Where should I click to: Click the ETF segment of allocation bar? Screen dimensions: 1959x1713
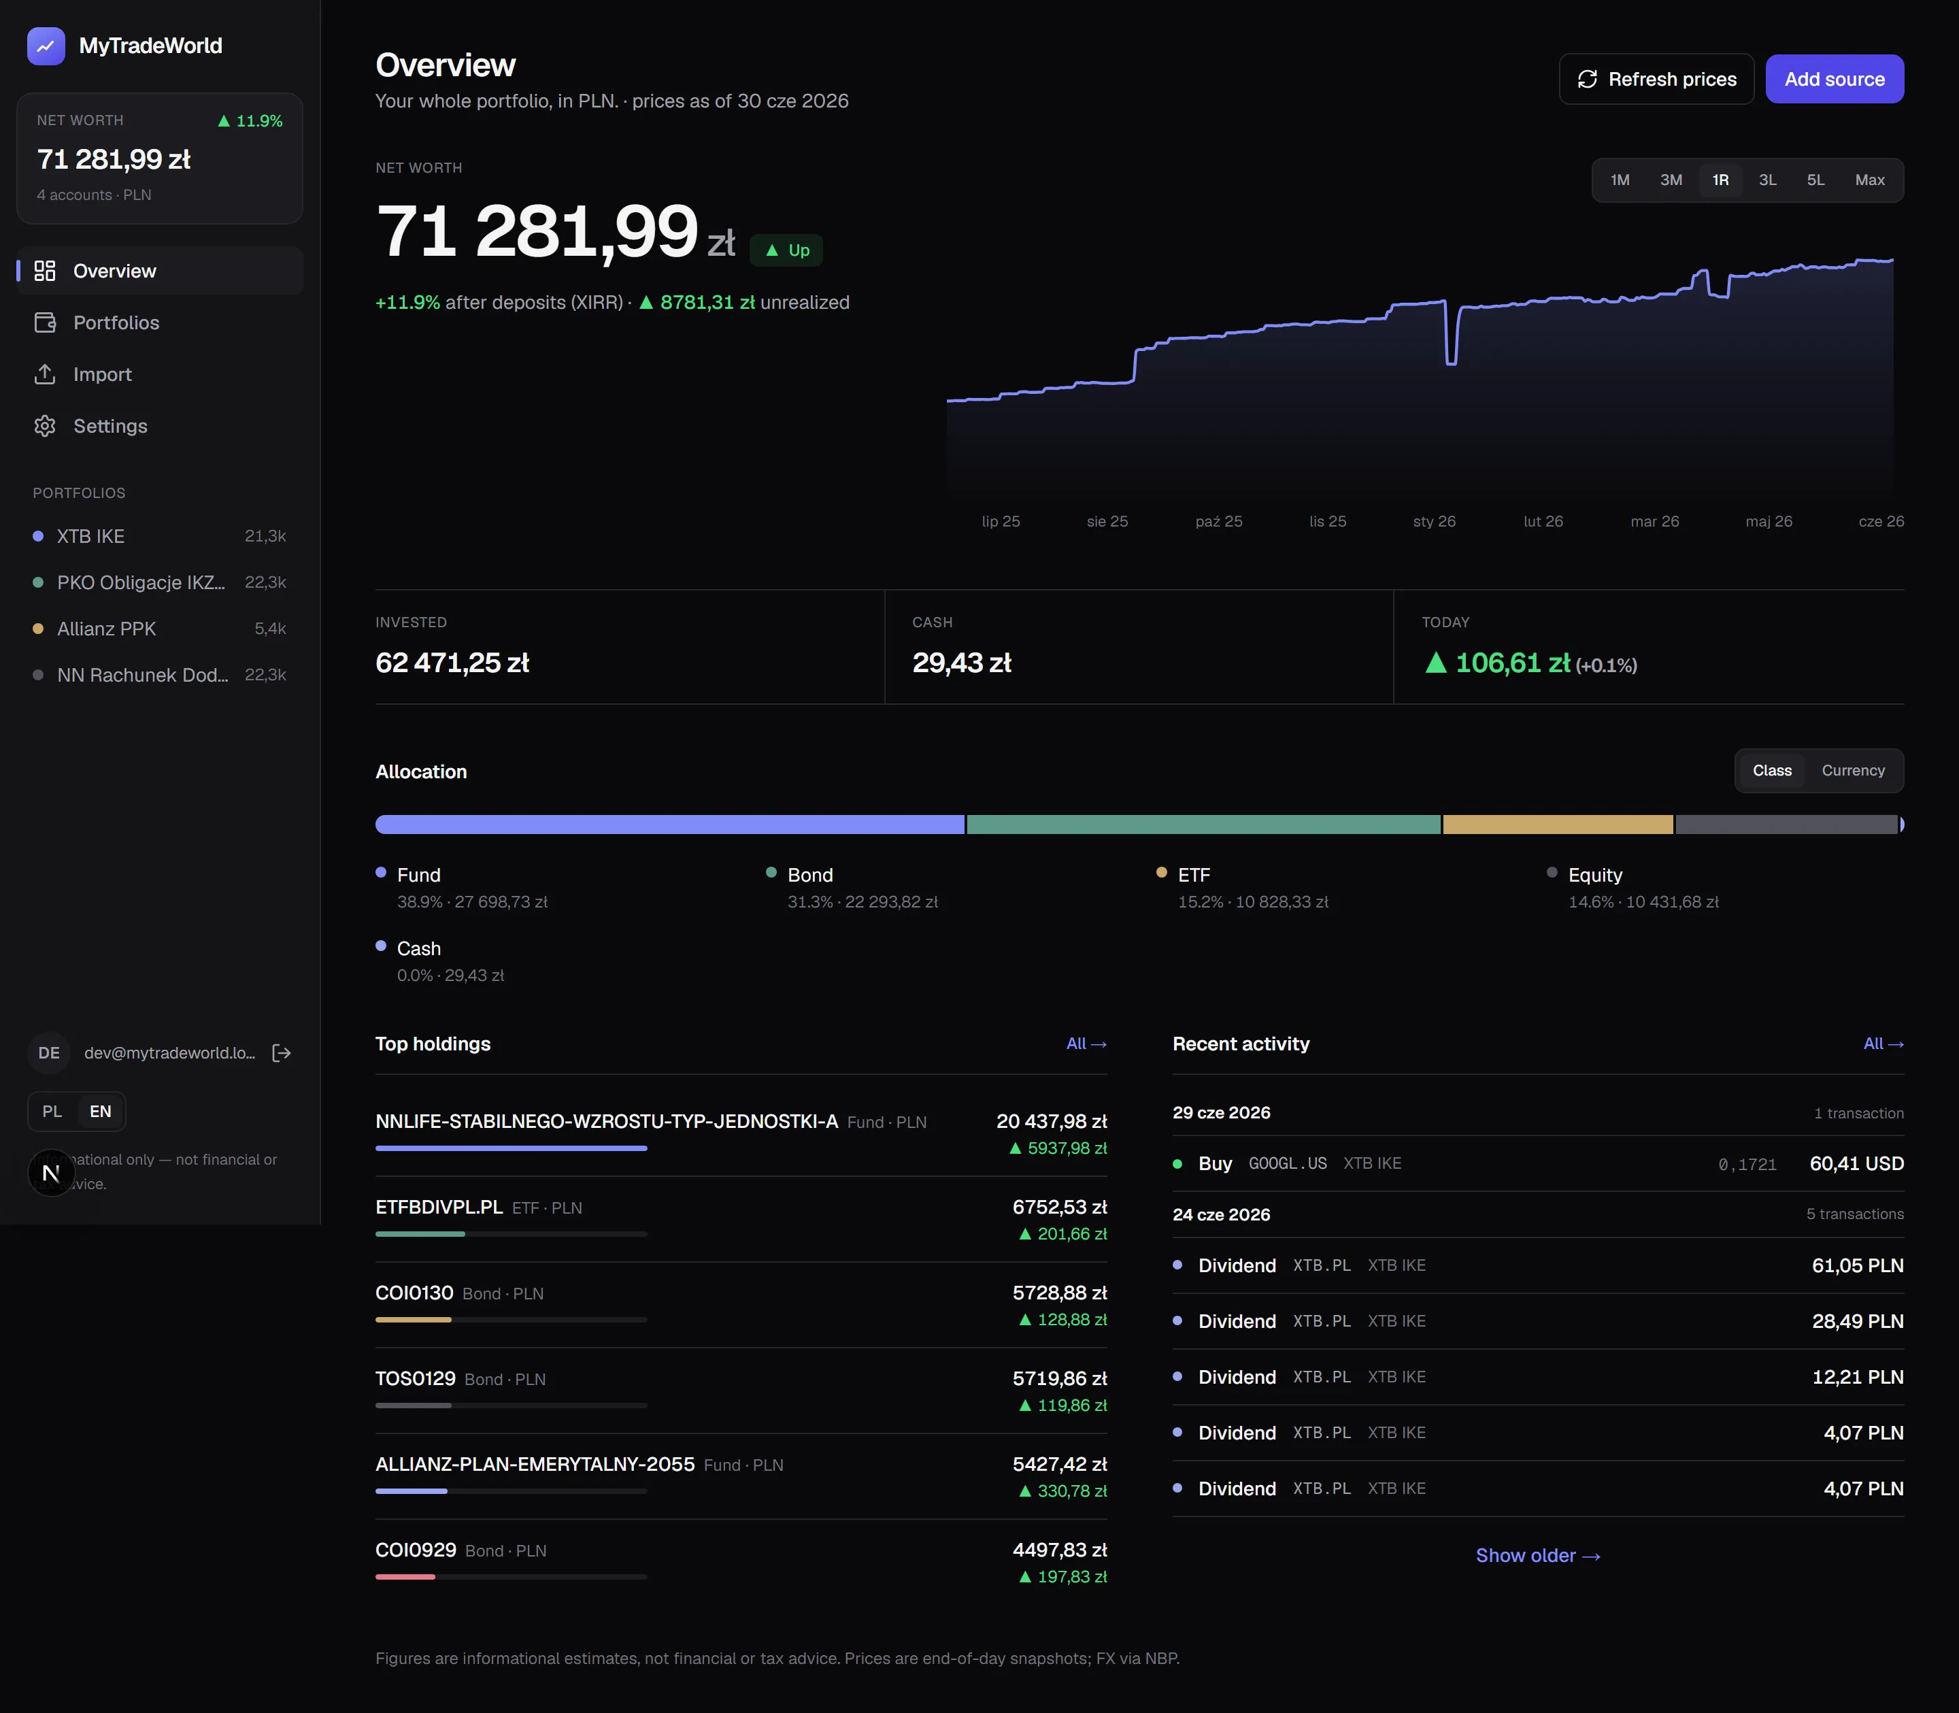coord(1558,824)
